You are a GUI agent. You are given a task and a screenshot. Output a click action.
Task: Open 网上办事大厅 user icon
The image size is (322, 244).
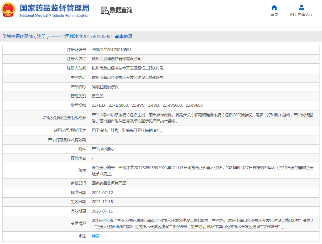point(301,8)
